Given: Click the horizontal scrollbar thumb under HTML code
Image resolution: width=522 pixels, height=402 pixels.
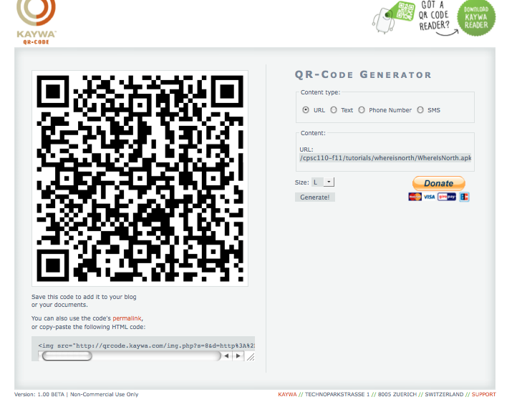Looking at the screenshot, I should click(x=67, y=356).
